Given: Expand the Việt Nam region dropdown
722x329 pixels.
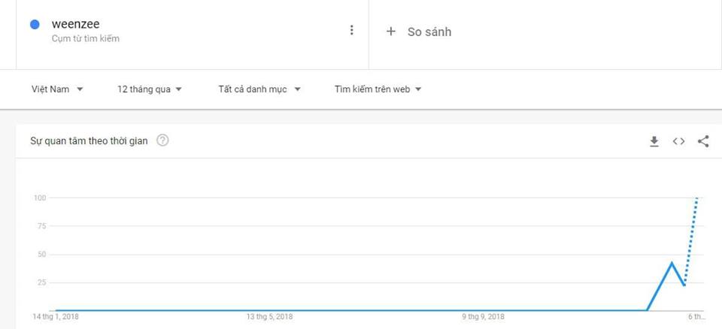Looking at the screenshot, I should (57, 89).
